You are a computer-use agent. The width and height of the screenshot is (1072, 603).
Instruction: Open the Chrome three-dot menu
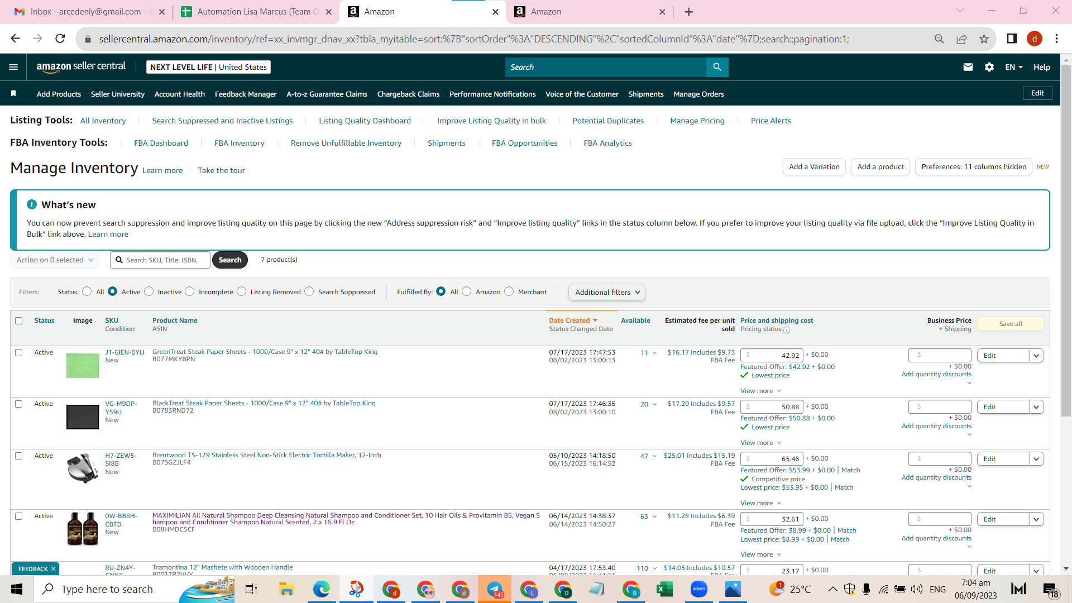point(1056,39)
